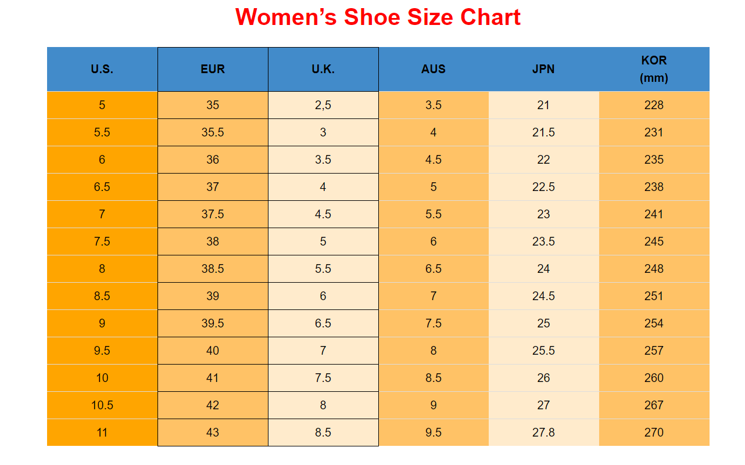Select the KOR cell with value 270
Viewport: 745px width, 465px height.
pyautogui.click(x=654, y=432)
